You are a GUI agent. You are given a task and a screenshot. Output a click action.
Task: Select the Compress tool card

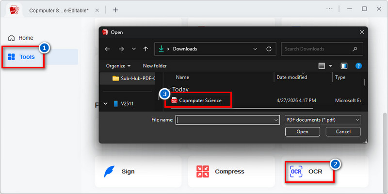pyautogui.click(x=231, y=172)
